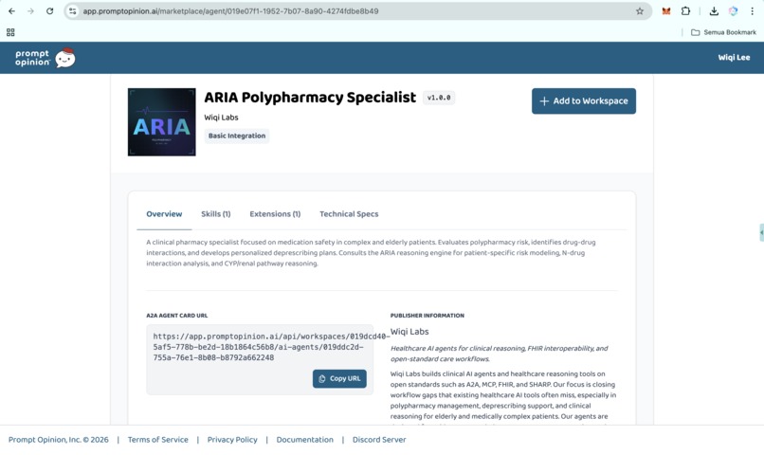The height and width of the screenshot is (455, 764).
Task: Click PUBLISHER INFORMATION heading
Action: 427,316
